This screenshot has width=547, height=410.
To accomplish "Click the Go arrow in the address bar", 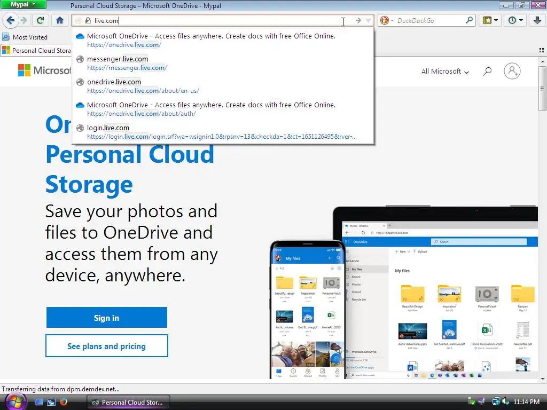I will (358, 21).
